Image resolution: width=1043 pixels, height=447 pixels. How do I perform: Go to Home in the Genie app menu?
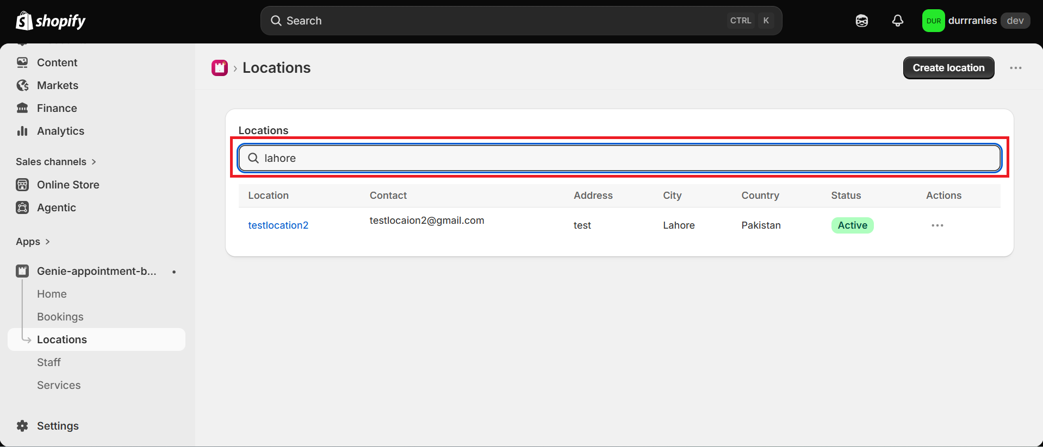[52, 294]
